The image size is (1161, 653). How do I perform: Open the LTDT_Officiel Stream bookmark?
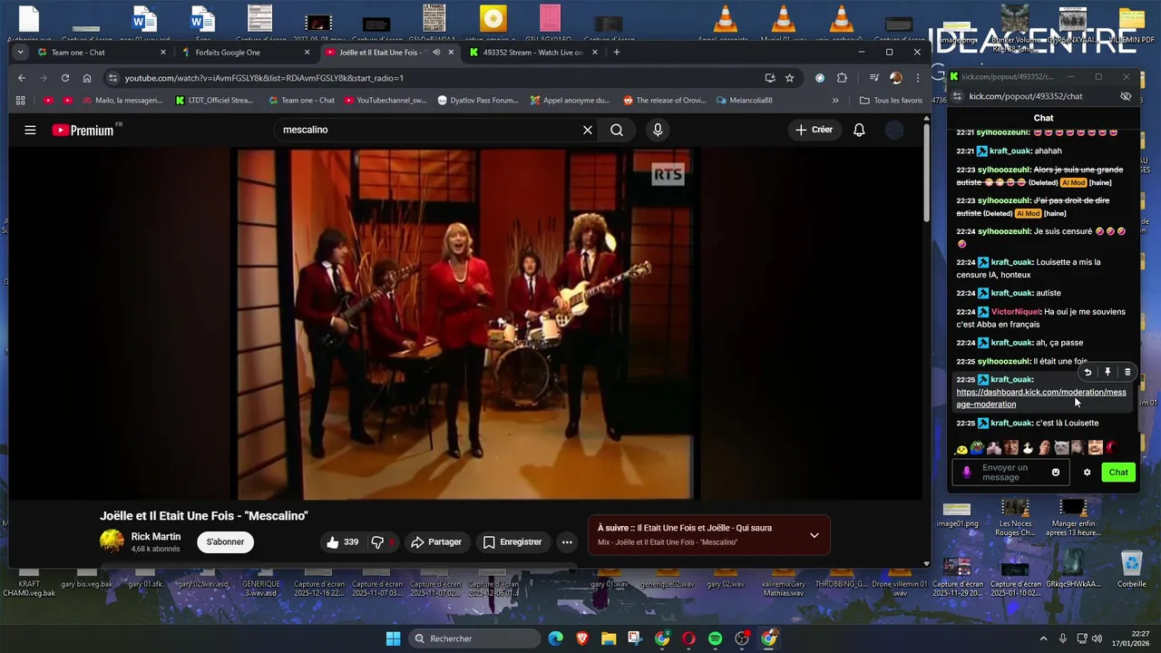(215, 101)
